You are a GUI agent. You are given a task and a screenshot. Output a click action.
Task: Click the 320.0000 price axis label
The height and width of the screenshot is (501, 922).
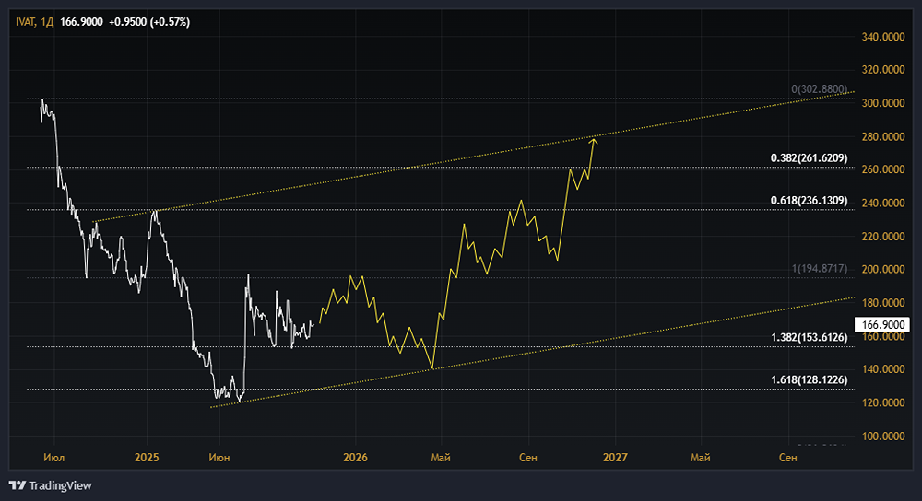(882, 69)
